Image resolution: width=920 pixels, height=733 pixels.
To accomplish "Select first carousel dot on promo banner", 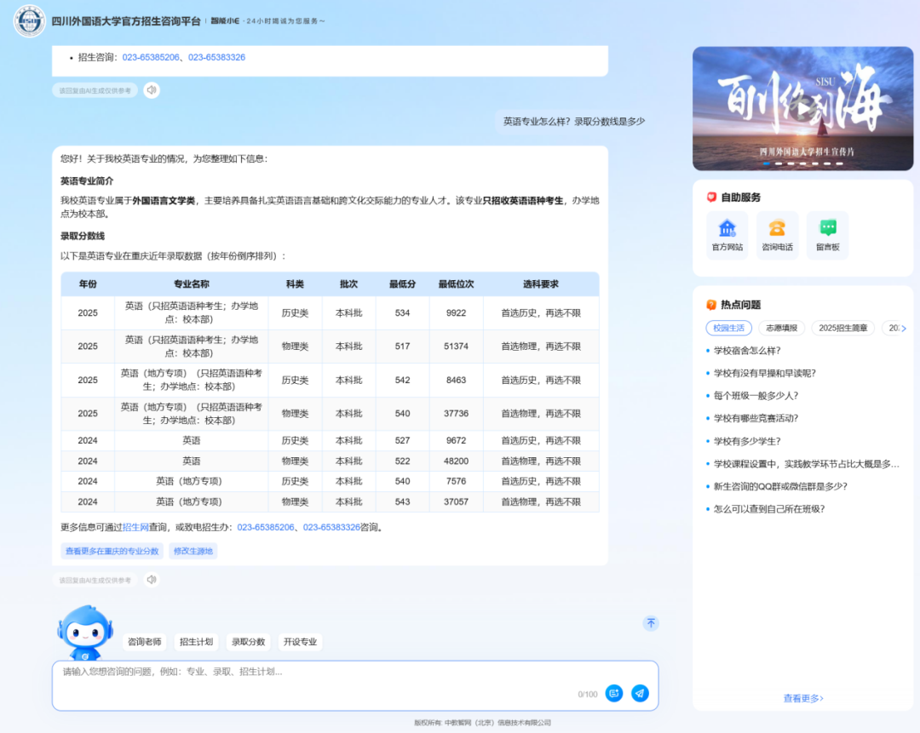I will [767, 163].
